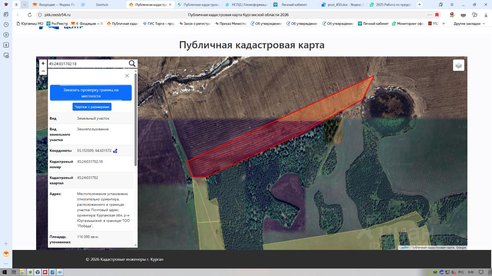The image size is (492, 276).
Task: Switch to the post_450.doc tab
Action: [342, 5]
